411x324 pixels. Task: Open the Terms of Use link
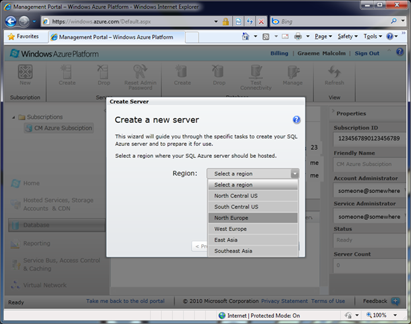click(x=328, y=301)
